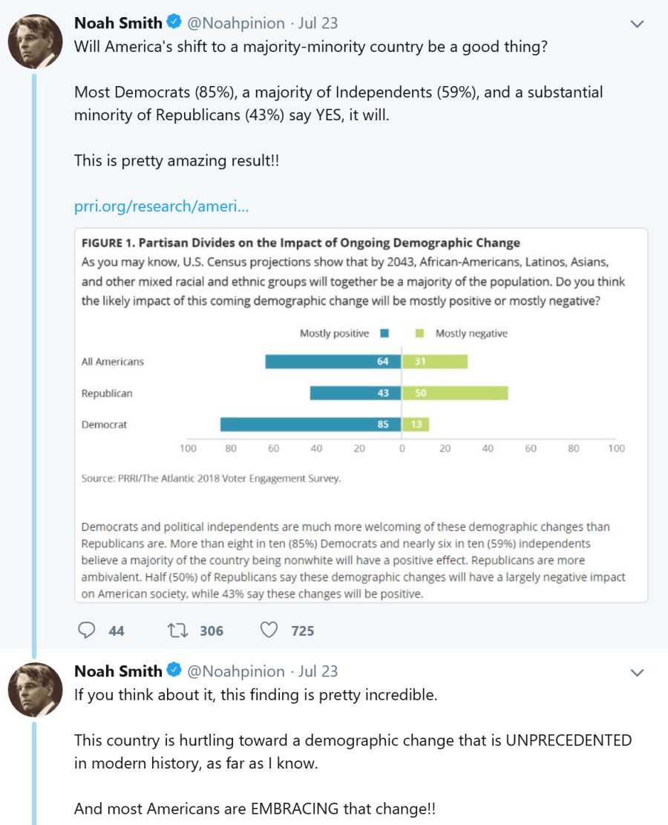Click the Mostly negative green legend swatch
Screen dimensions: 668x825
[419, 333]
